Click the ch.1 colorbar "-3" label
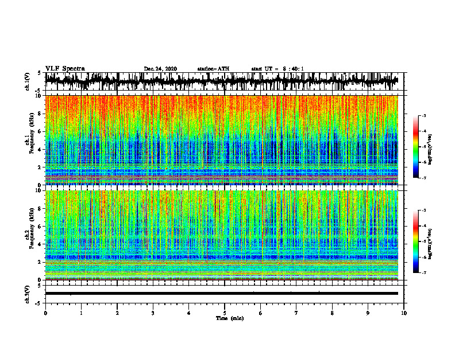Image resolution: width=455 pixels, height=351 pixels. [x=424, y=116]
